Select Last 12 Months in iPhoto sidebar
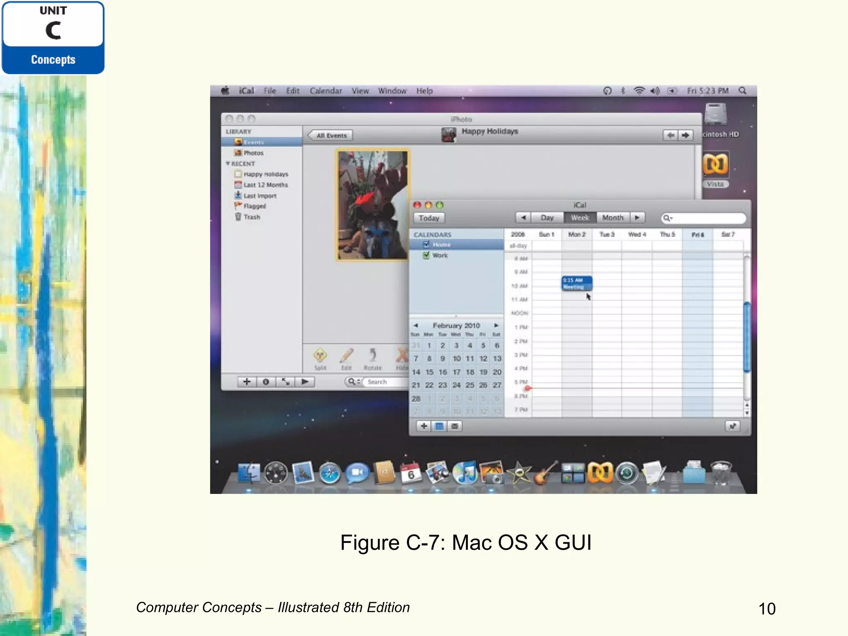 [262, 185]
